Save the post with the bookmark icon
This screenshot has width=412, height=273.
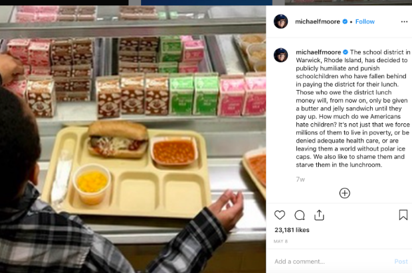click(x=403, y=215)
